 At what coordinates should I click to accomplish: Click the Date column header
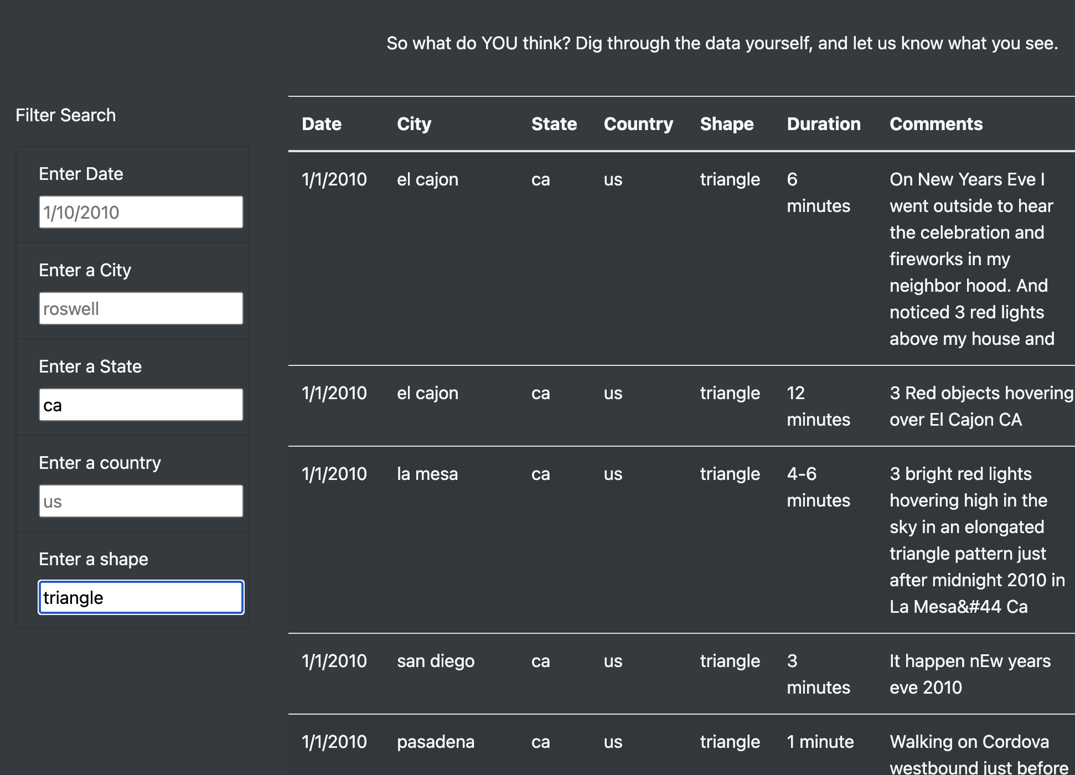322,124
